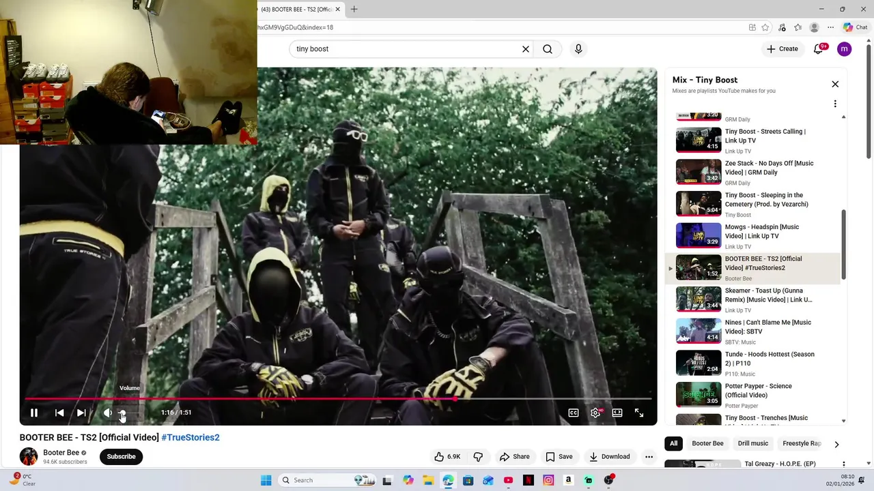The height and width of the screenshot is (491, 874).
Task: Select the 'Drill music' filter chip
Action: tap(753, 443)
